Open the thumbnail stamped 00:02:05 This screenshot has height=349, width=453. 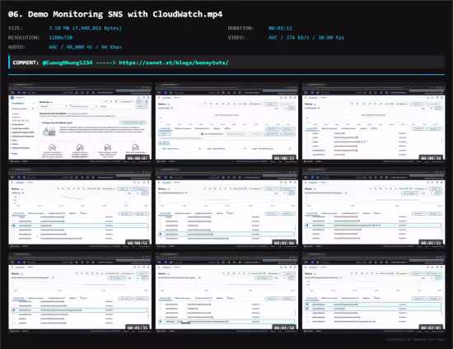374,293
